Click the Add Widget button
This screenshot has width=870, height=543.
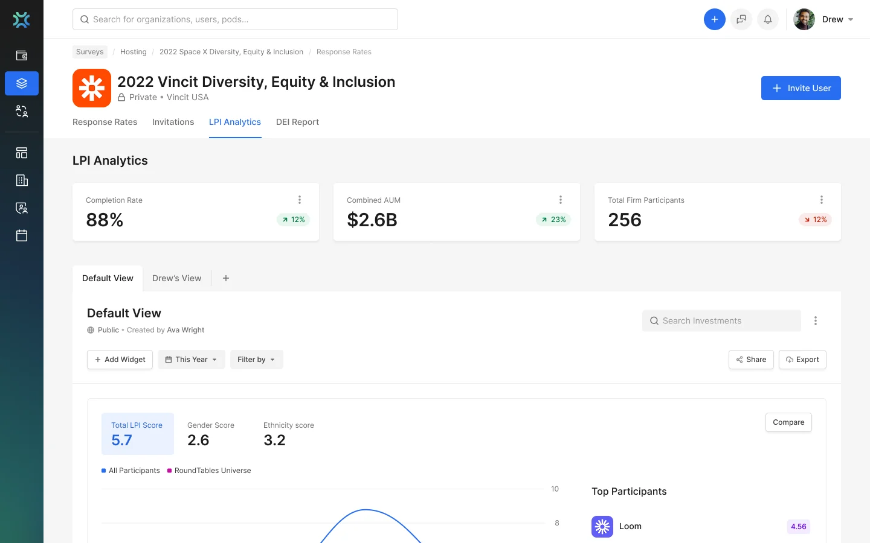click(120, 360)
